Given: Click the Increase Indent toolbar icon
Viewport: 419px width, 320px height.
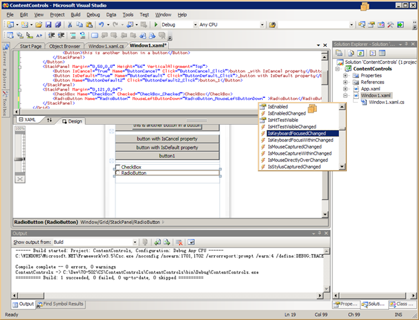Looking at the screenshot, I should click(x=61, y=35).
